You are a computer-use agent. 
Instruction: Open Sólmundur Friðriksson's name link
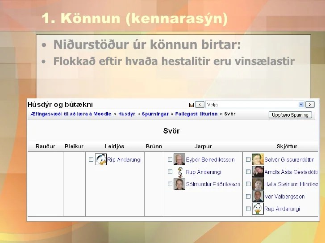click(213, 184)
